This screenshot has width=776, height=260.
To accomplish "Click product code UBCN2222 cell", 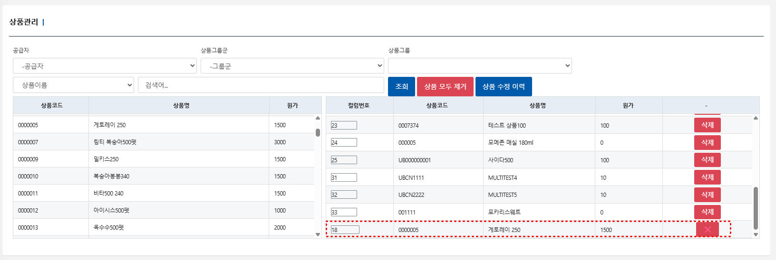I will 438,195.
